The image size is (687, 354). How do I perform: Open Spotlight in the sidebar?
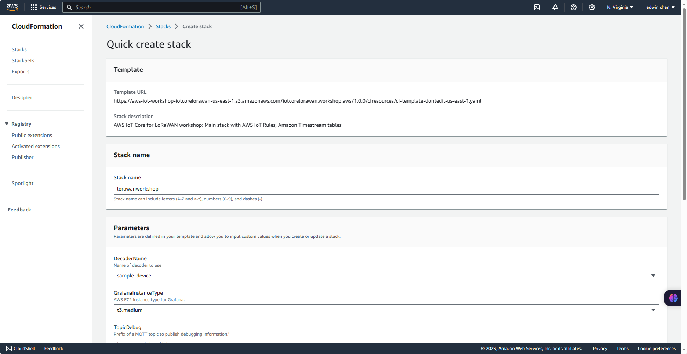(x=23, y=183)
